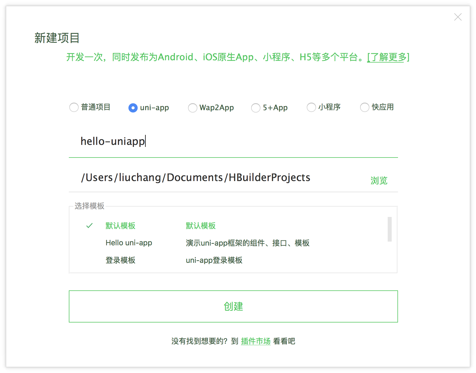Click the checkmark beside 默认模板

89,226
